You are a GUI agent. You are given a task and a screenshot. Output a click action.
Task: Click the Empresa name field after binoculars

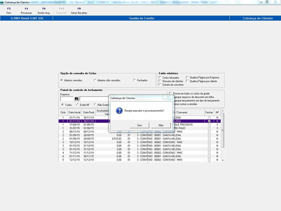click(94, 99)
